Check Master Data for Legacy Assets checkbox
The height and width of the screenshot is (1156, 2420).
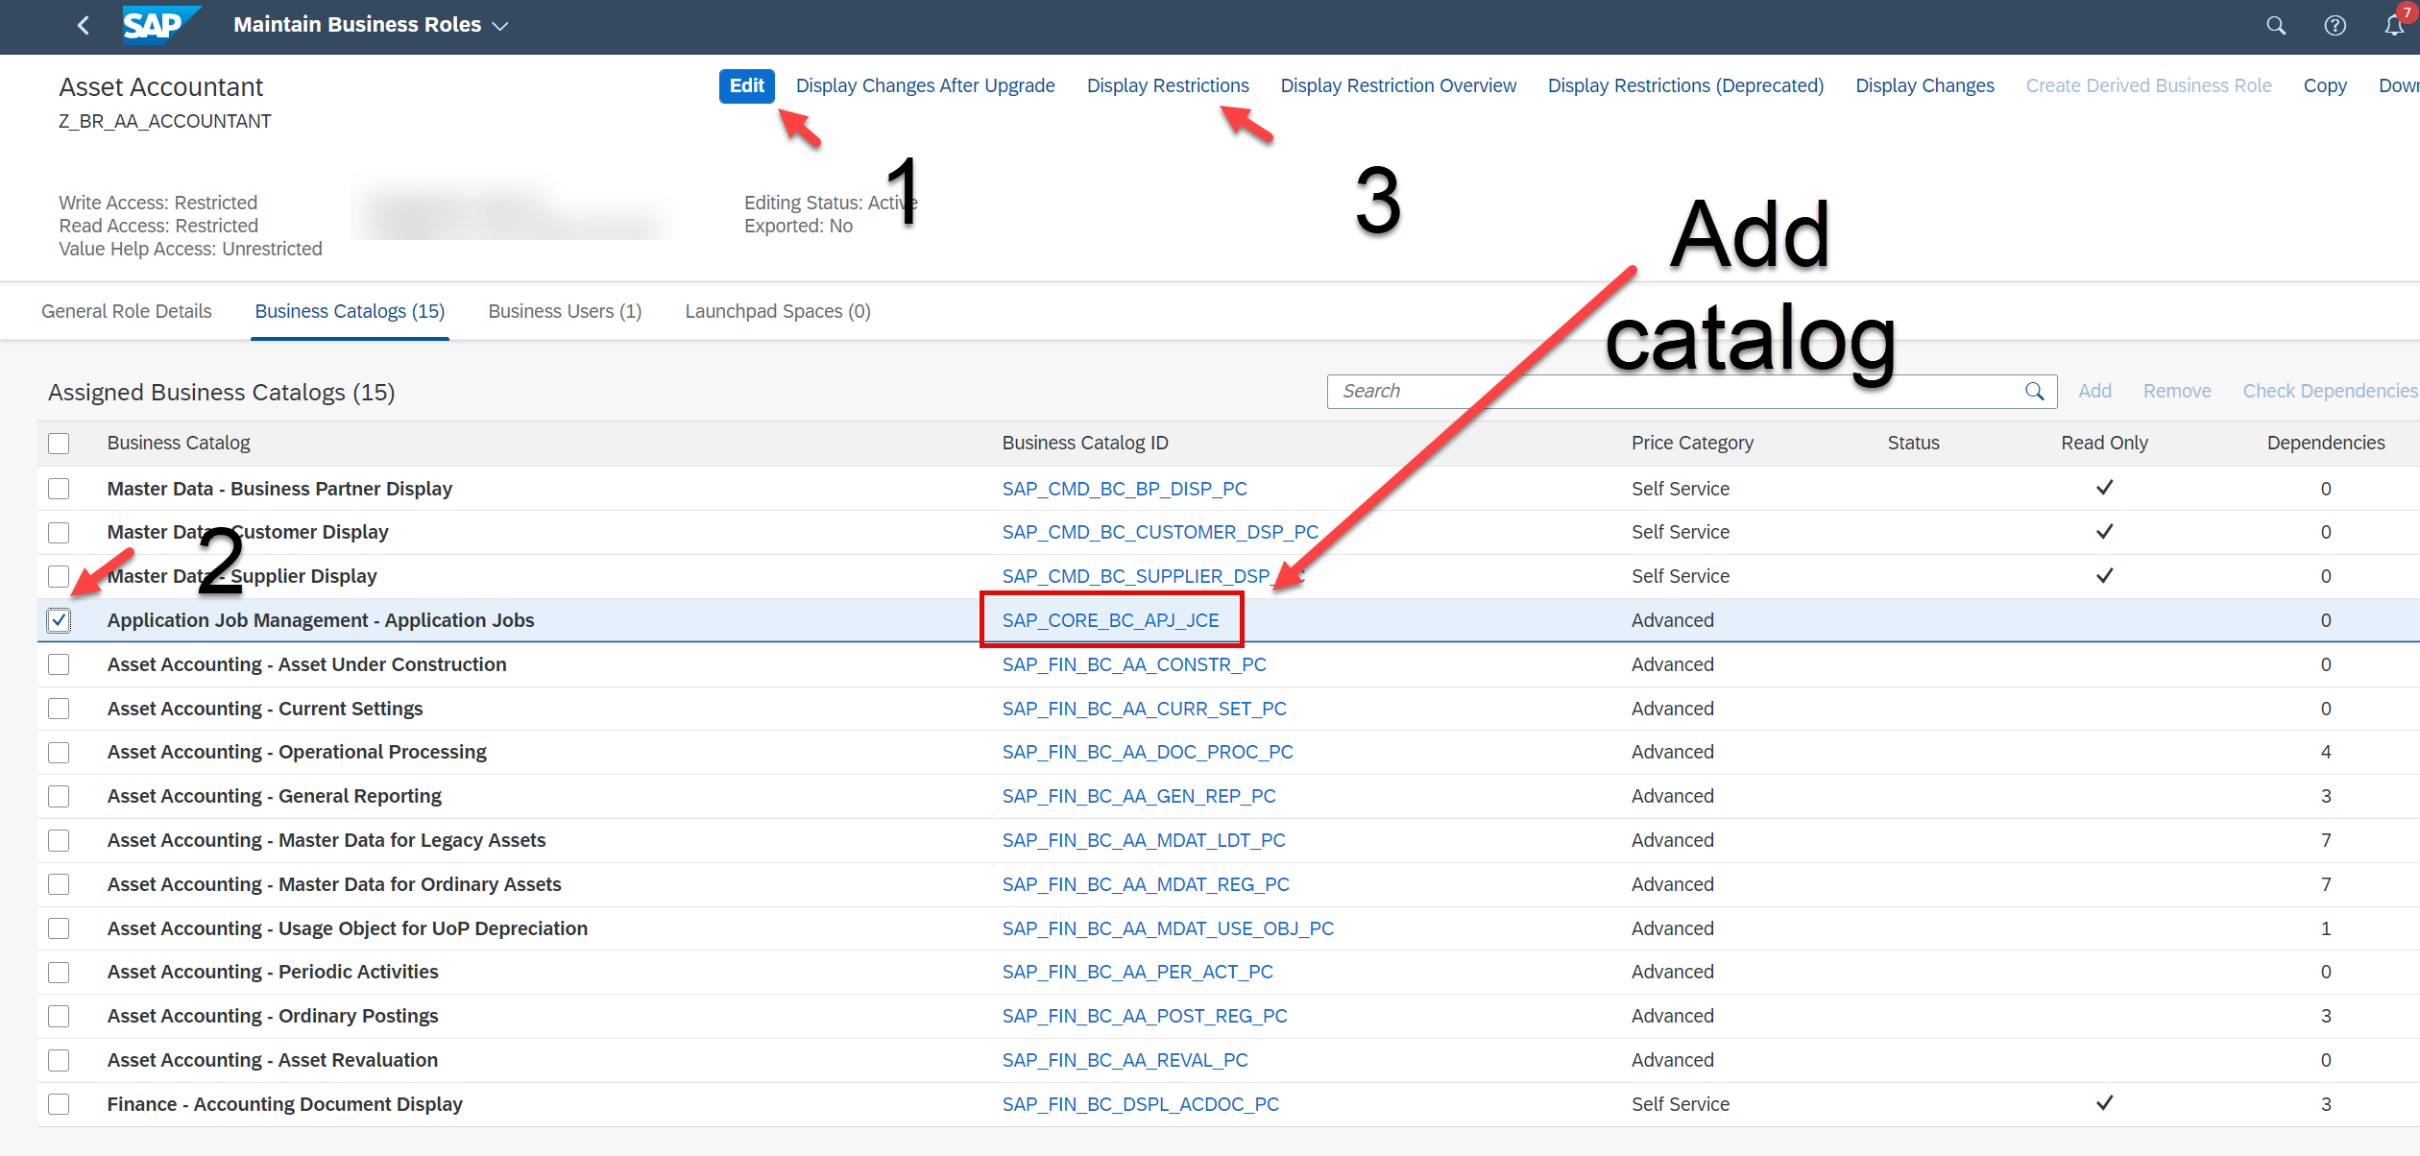(x=59, y=840)
